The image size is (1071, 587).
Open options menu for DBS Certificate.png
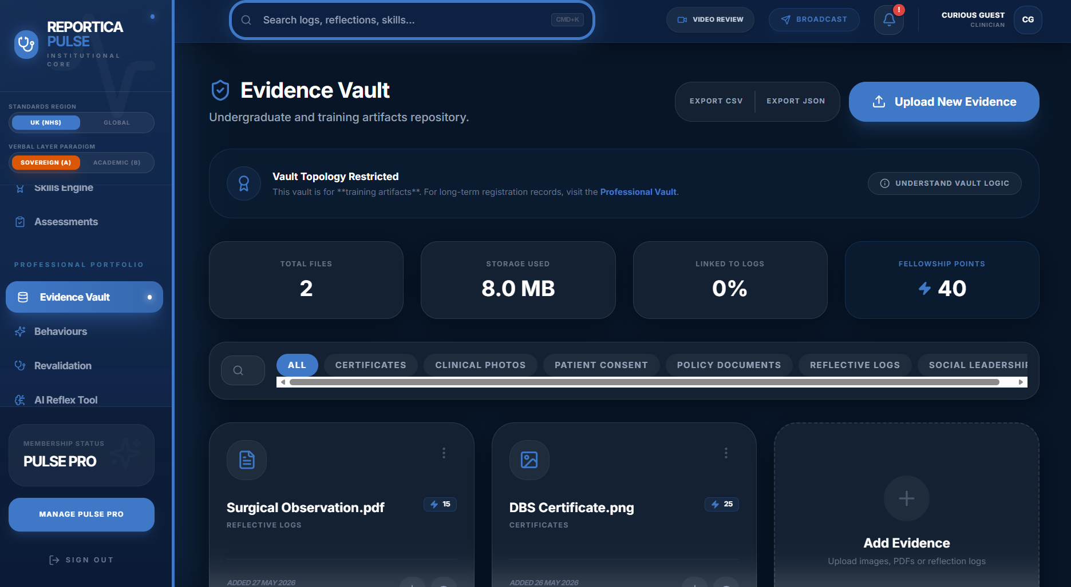pyautogui.click(x=726, y=453)
